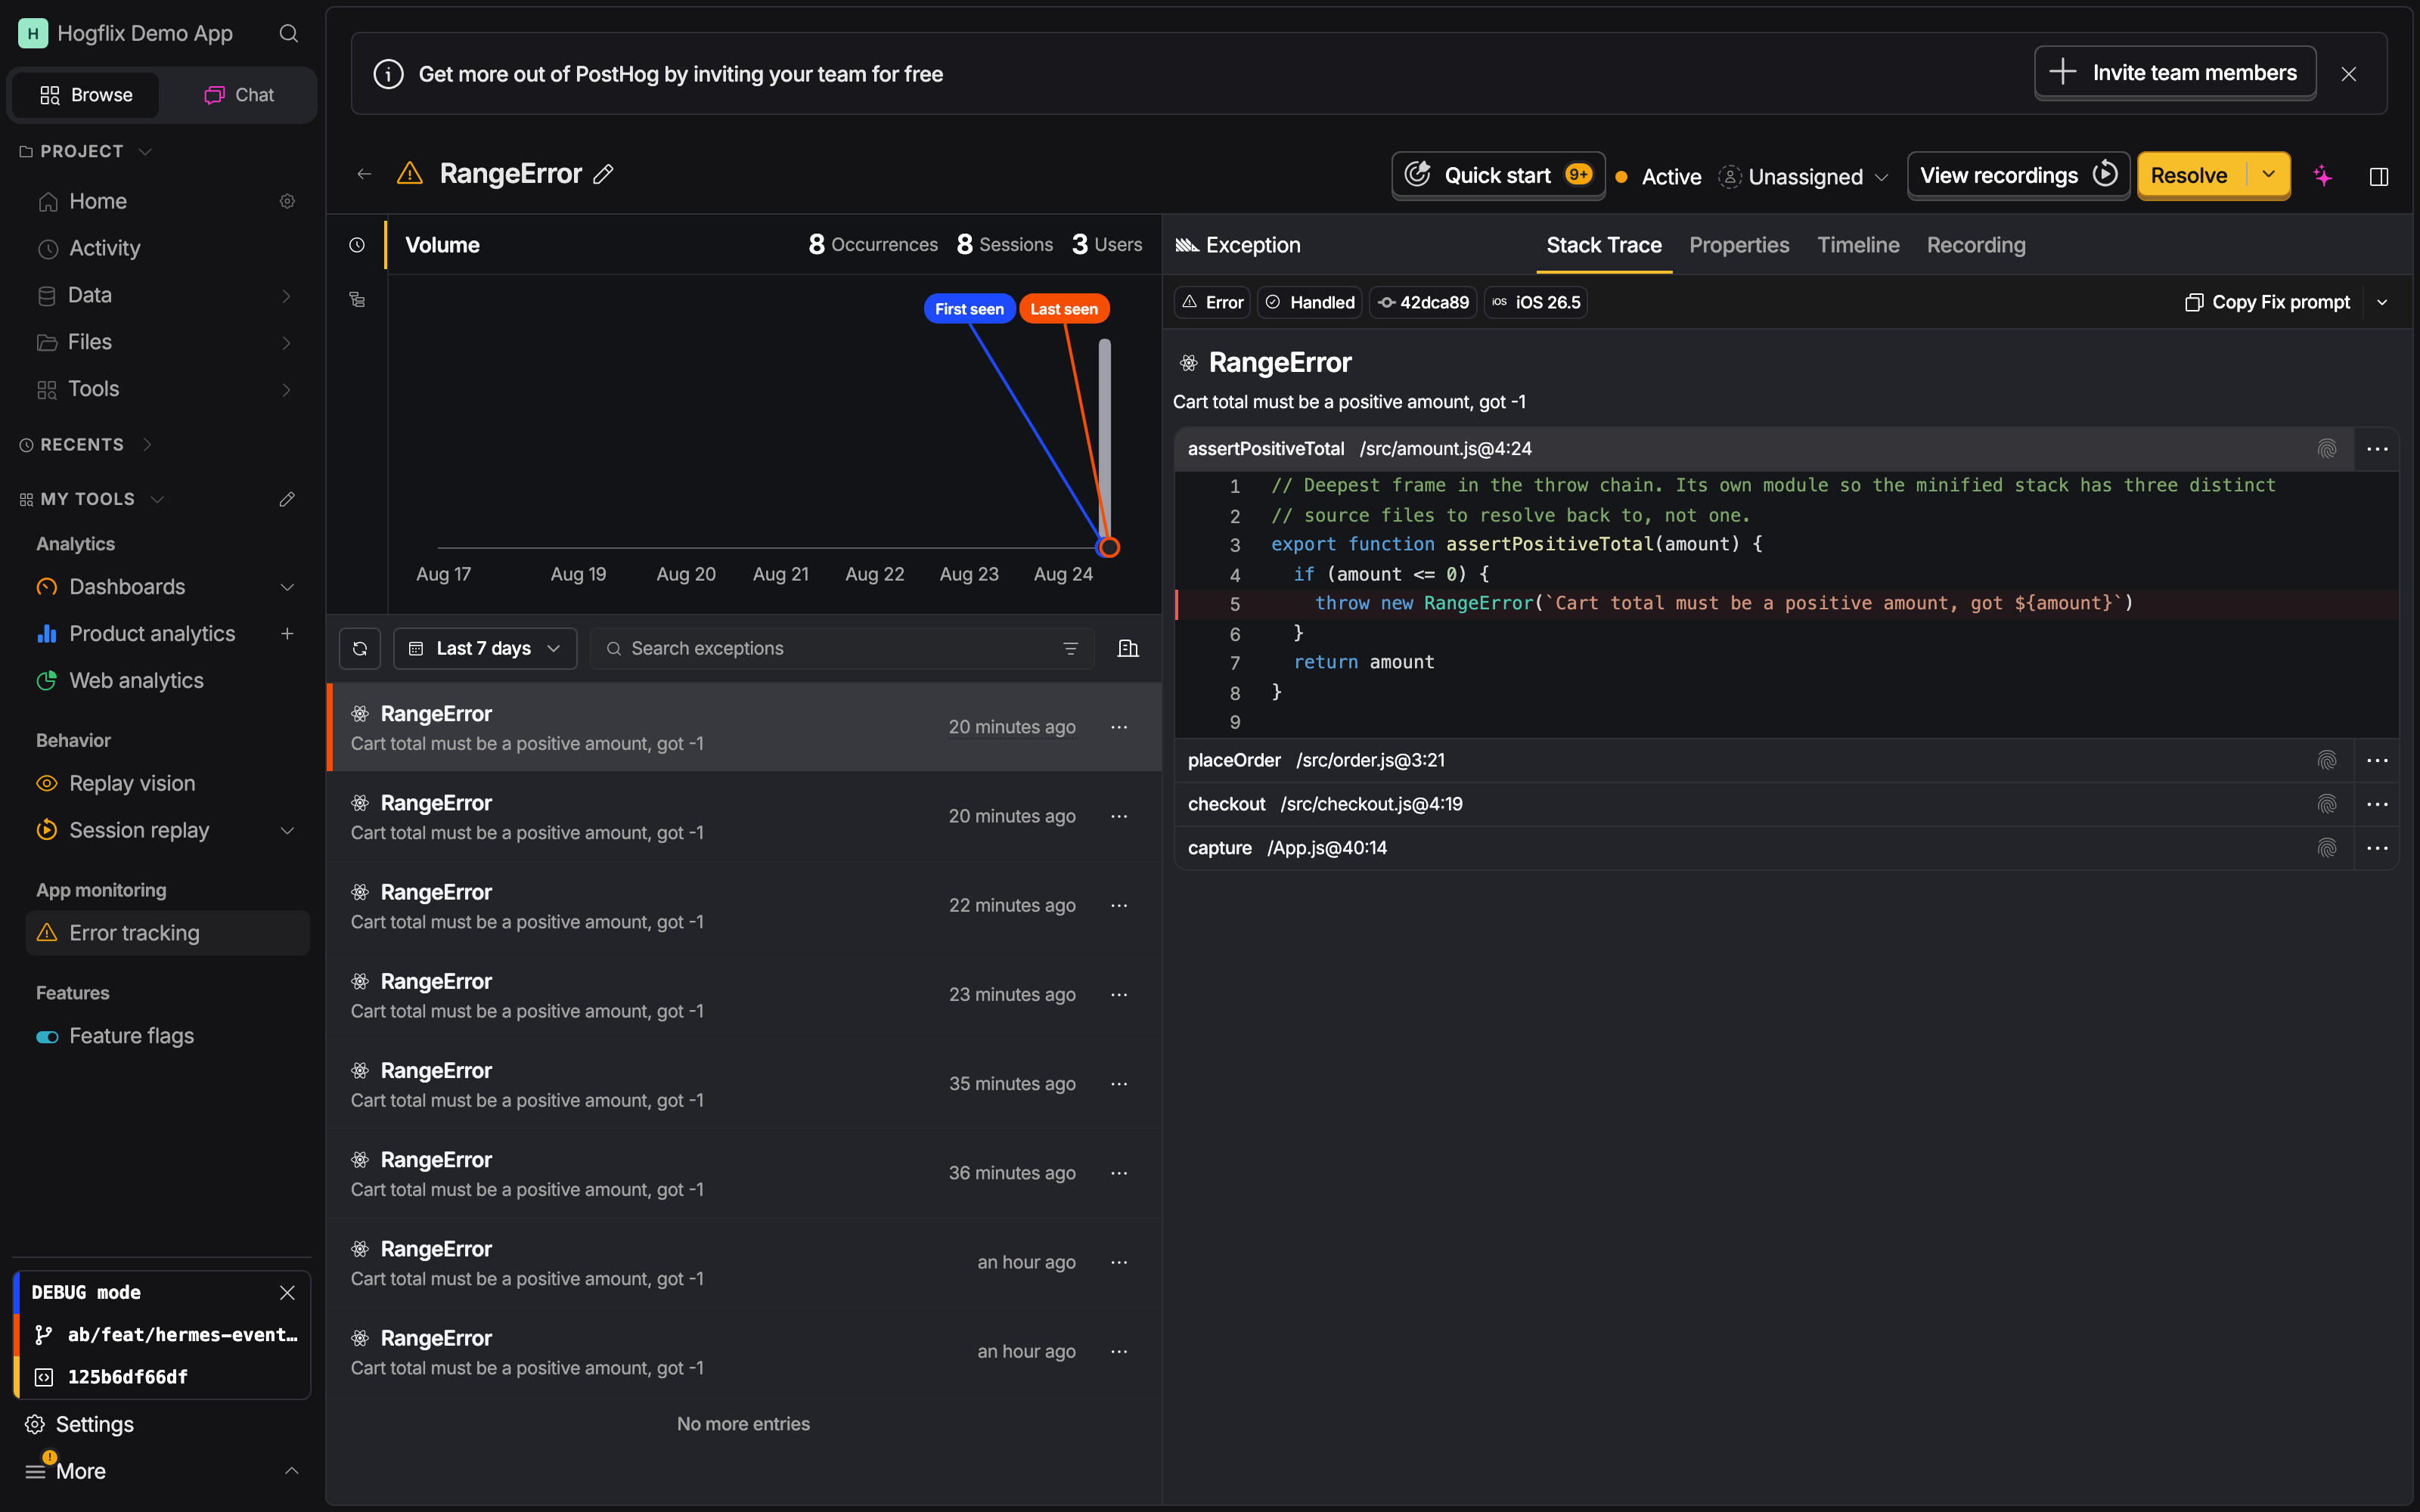Close the DEBUG mode panel

287,1292
